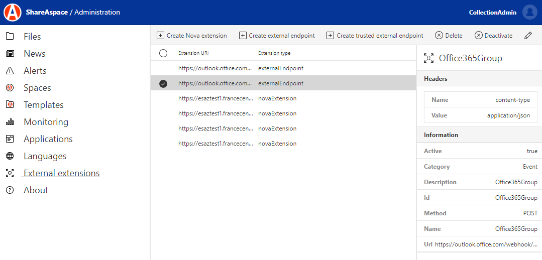Open the Alerts section
The width and height of the screenshot is (542, 260).
pyautogui.click(x=35, y=70)
